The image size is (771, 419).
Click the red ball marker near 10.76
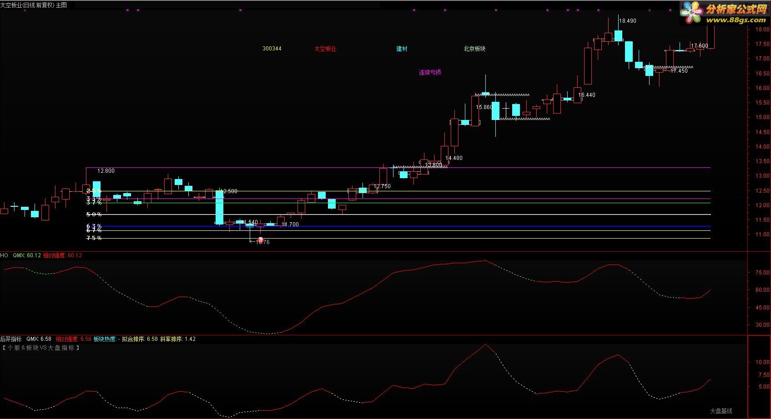261,239
